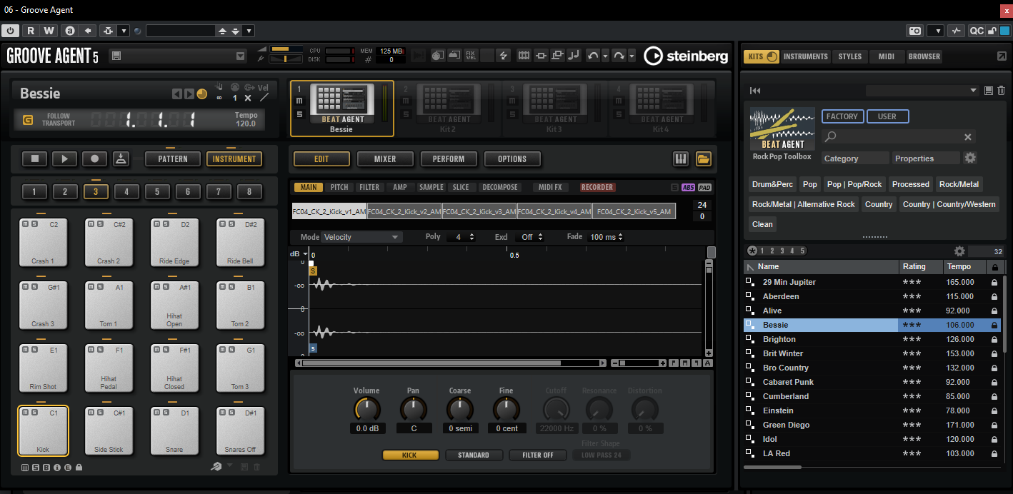Click the yellow G follow-transport icon
The height and width of the screenshot is (494, 1013).
pos(28,120)
